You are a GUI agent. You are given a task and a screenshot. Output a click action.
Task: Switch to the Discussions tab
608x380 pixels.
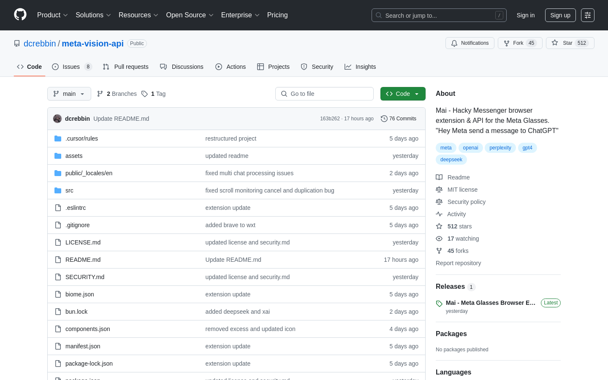point(182,67)
